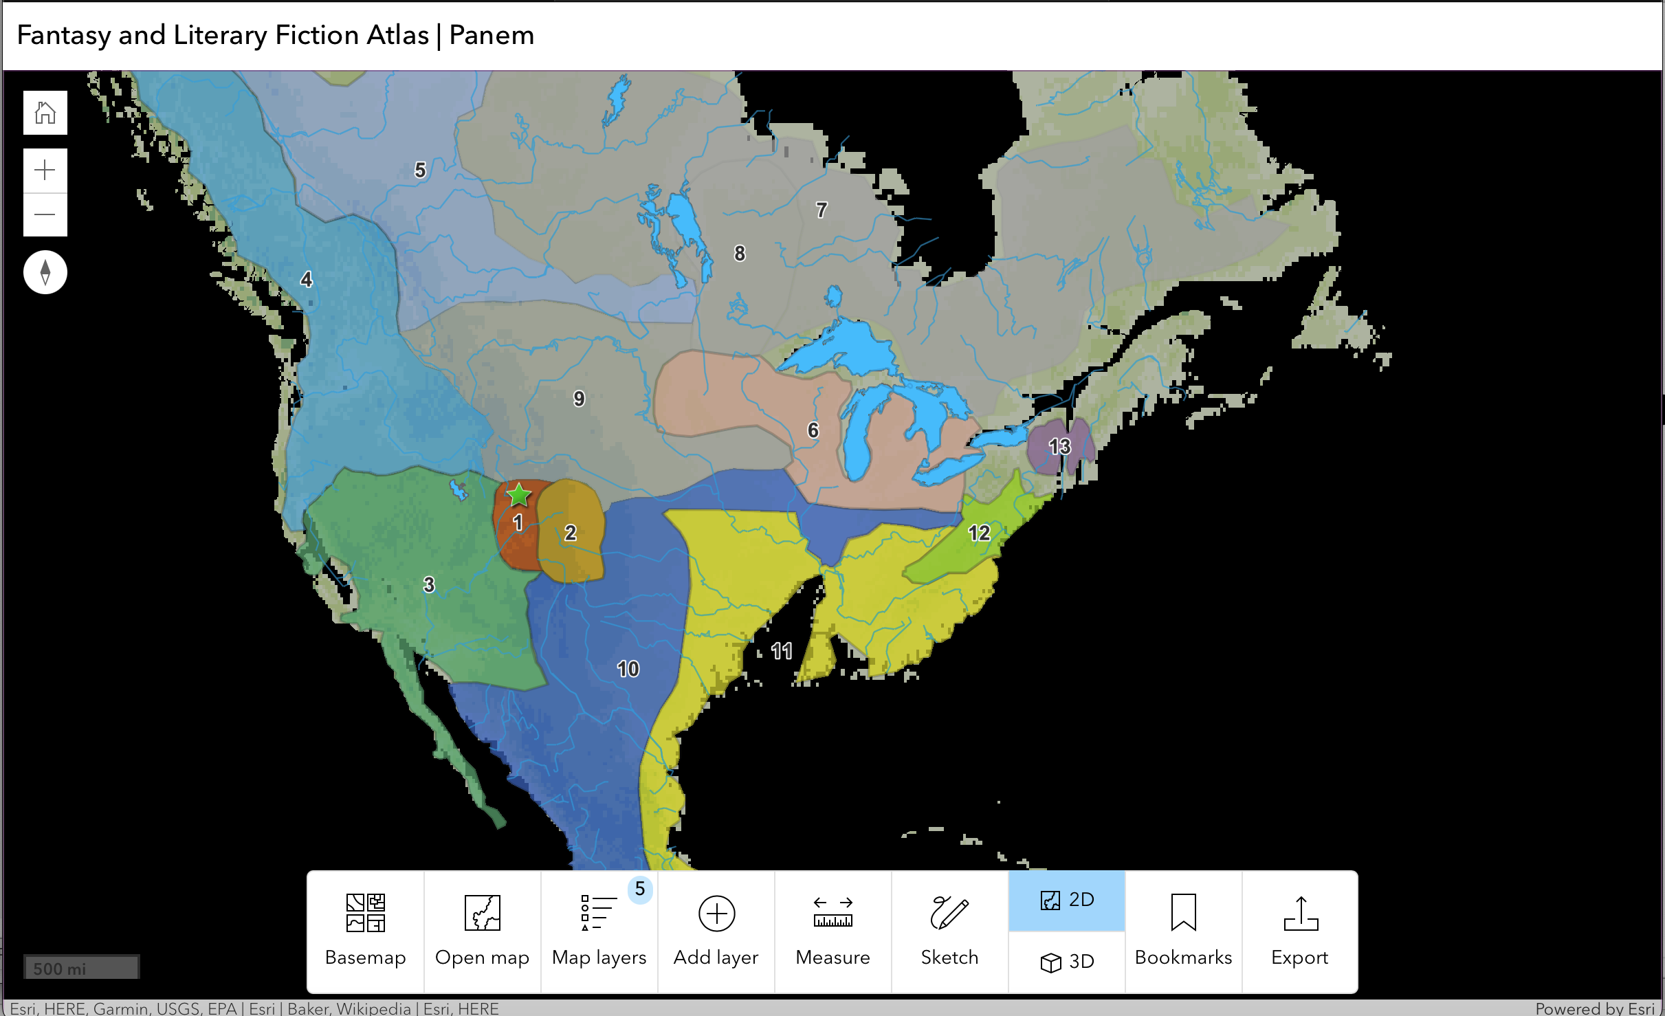This screenshot has width=1665, height=1016.
Task: Click the Export tool
Action: tap(1300, 931)
